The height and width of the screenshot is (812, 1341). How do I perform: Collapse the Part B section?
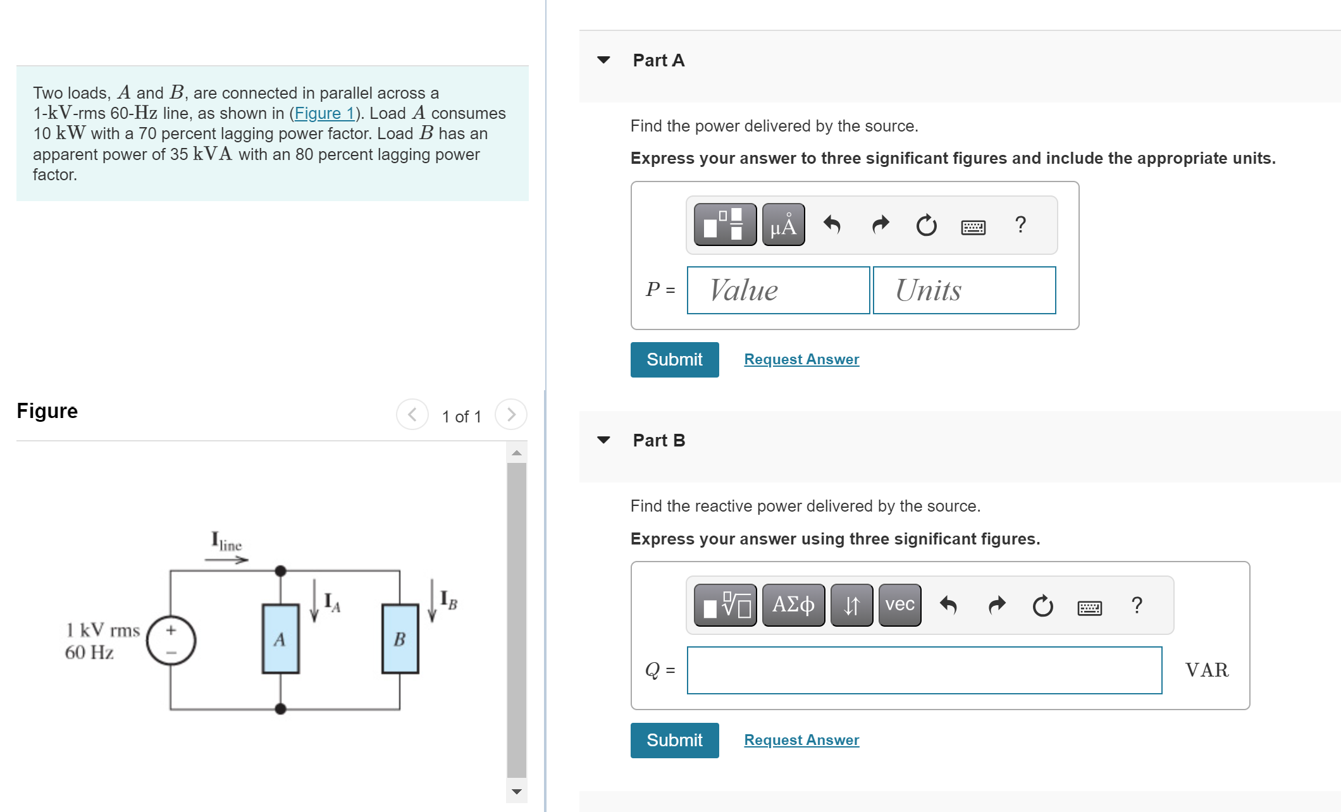[x=604, y=440]
